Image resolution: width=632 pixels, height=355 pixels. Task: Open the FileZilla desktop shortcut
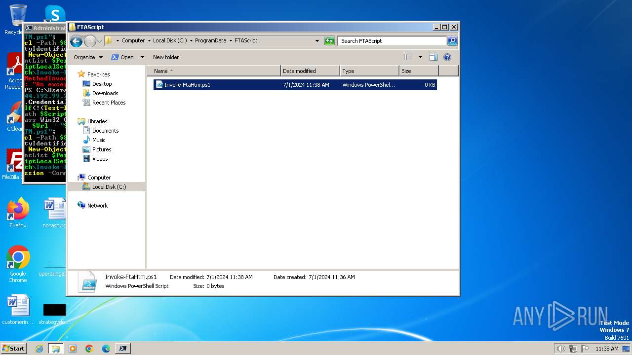pos(13,164)
